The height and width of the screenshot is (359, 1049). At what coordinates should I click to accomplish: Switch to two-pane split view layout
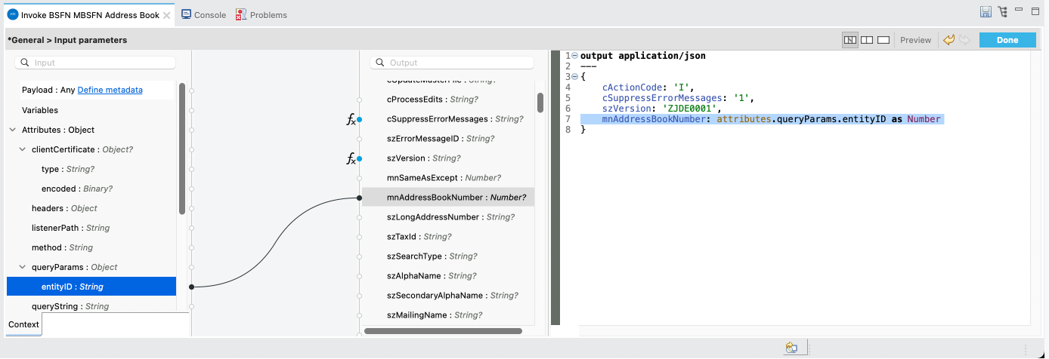(867, 40)
